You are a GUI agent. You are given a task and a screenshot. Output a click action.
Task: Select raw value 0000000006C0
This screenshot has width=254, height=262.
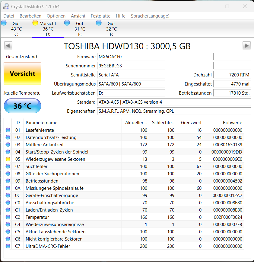point(227,159)
